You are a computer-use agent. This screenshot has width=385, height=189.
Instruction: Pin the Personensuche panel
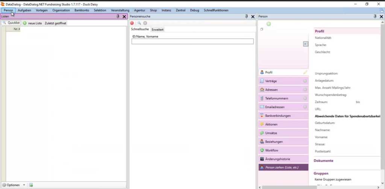pyautogui.click(x=247, y=17)
